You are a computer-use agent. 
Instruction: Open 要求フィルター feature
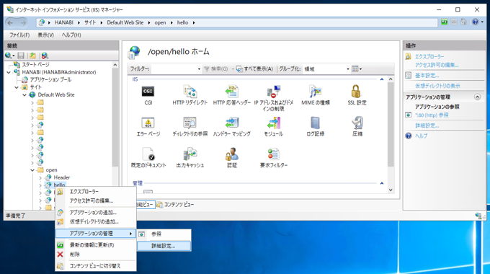coord(273,158)
